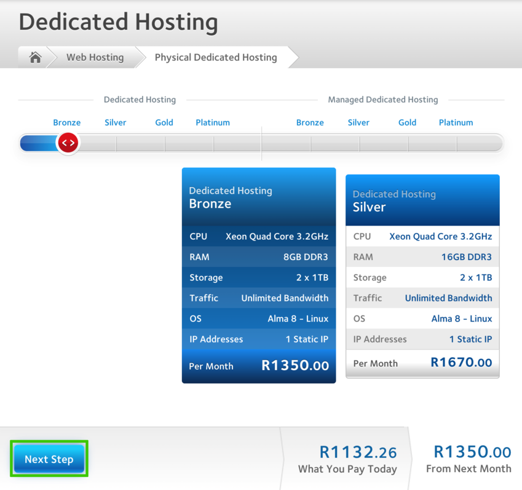Select Gold under Managed Dedicated Hosting
The image size is (522, 490).
click(407, 122)
